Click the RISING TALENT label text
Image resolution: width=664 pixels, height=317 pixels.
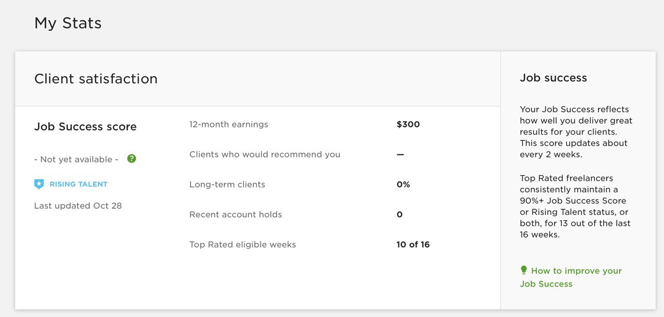coord(78,184)
